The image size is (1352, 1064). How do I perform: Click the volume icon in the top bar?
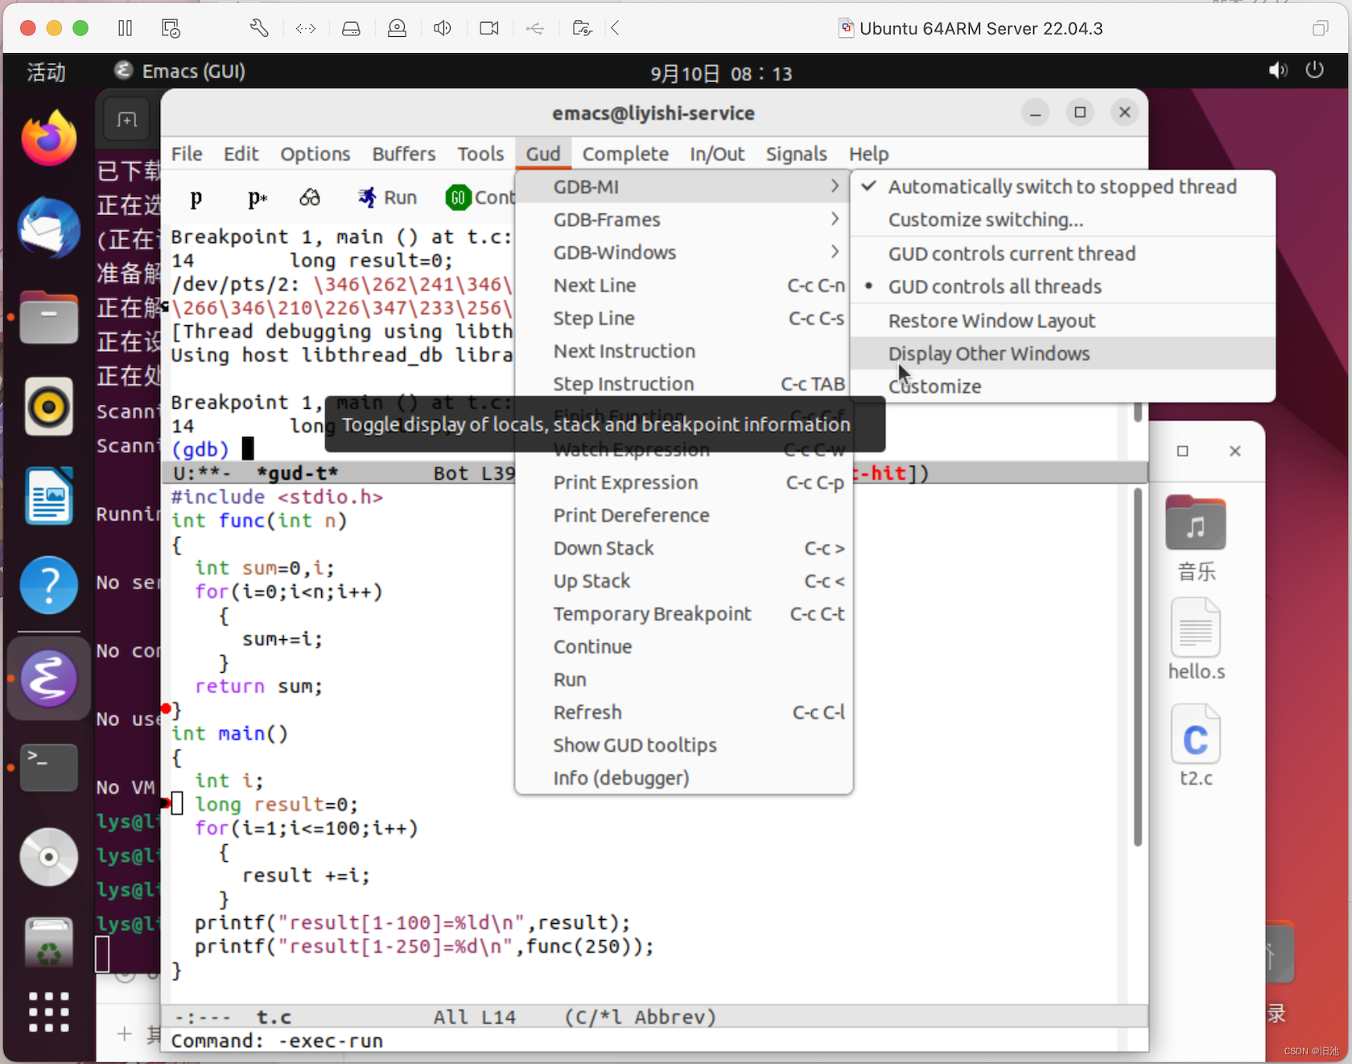click(x=1278, y=71)
